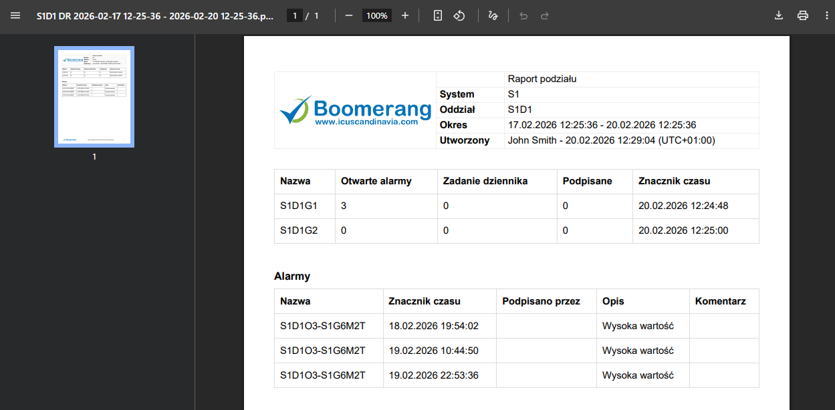Enable the draw annotation tool

pos(493,15)
